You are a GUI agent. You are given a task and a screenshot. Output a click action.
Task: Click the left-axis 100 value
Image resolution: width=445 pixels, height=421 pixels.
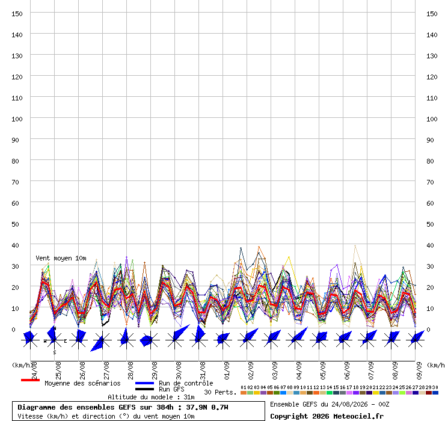click(x=17, y=119)
